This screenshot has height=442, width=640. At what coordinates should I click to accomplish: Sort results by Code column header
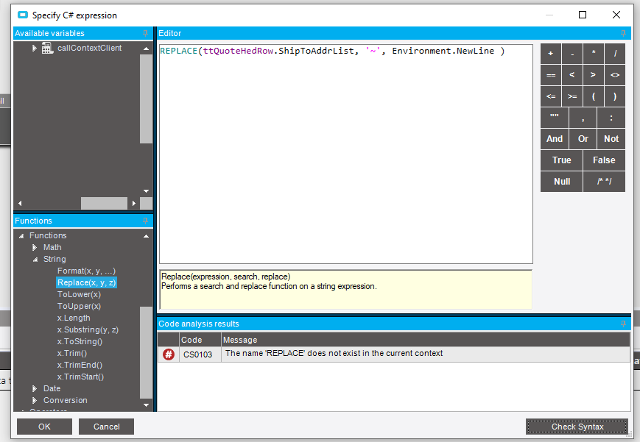pos(200,340)
